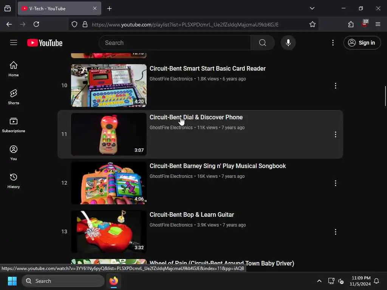The height and width of the screenshot is (290, 387).
Task: Select the V-Tech - YouTube tab
Action: [x=59, y=8]
